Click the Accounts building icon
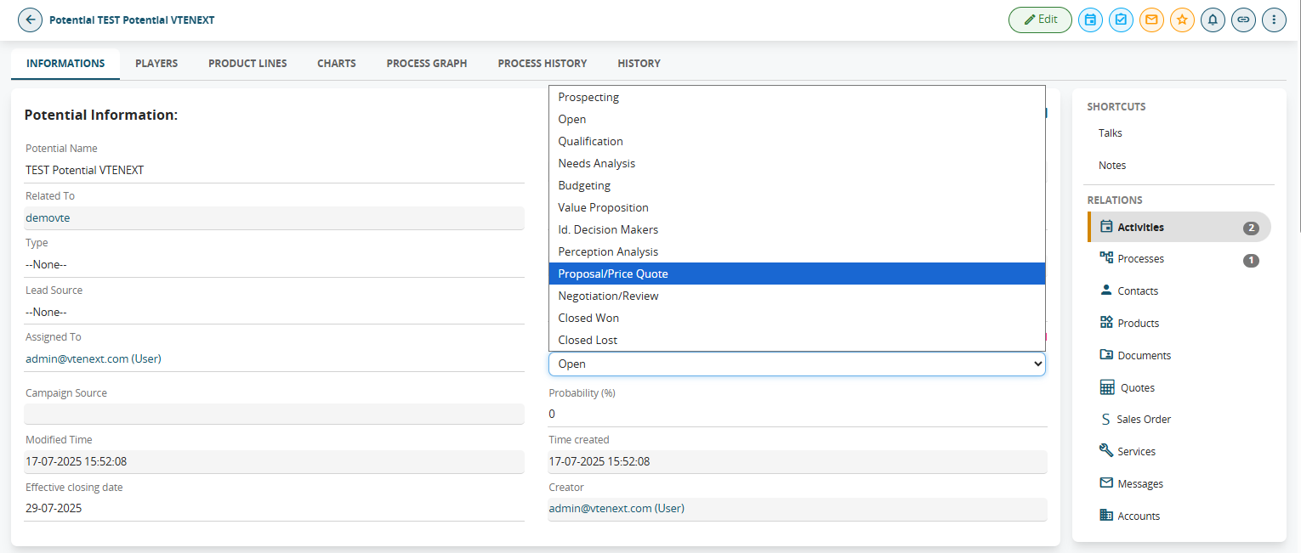 click(x=1106, y=516)
